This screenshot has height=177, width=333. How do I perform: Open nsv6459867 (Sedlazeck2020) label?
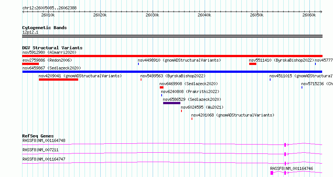tap(52, 68)
